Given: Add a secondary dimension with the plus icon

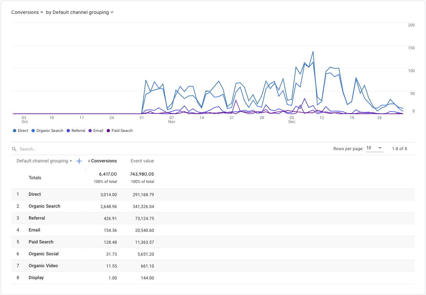Looking at the screenshot, I should coord(79,161).
